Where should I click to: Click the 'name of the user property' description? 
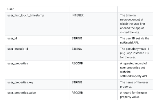(x=135, y=84)
